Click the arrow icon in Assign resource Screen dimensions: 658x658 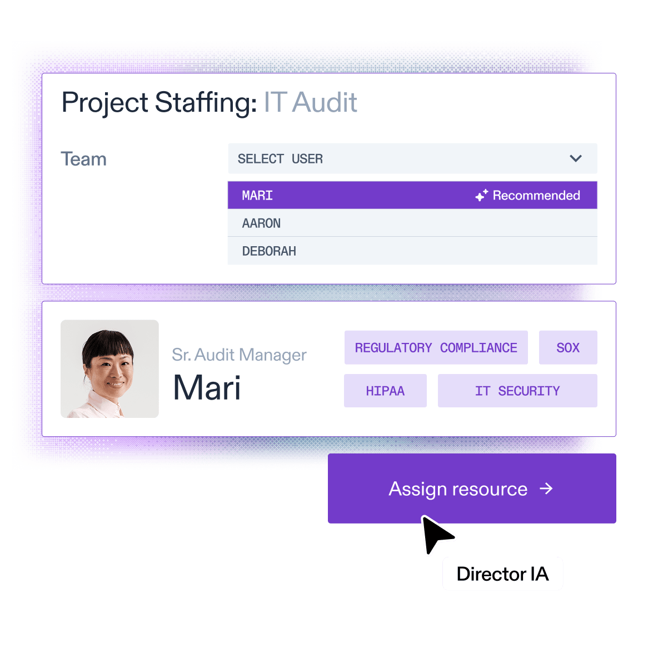pos(546,488)
